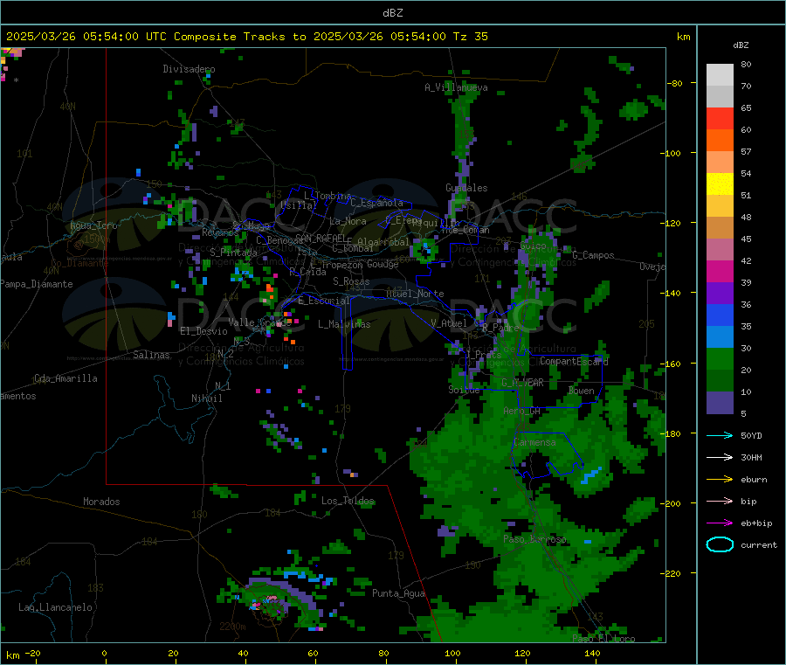Select the light blue 30-35 dBZ swatch
This screenshot has width=786, height=665.
pyautogui.click(x=720, y=337)
